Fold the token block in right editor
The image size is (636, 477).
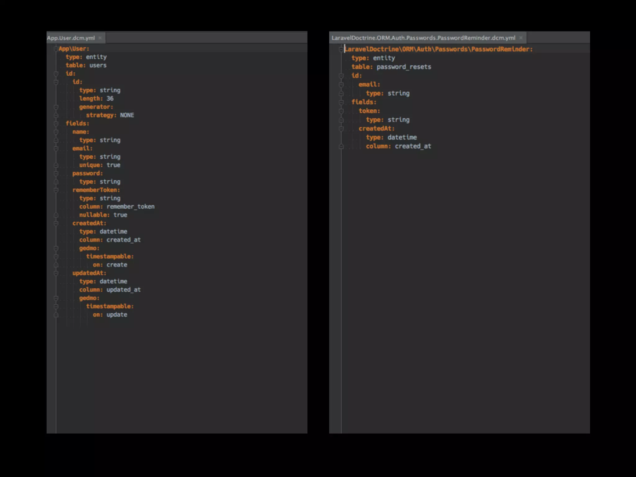coord(341,111)
